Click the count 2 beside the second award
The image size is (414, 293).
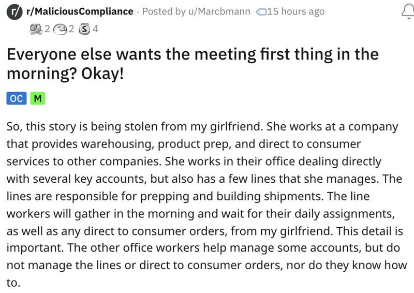[x=72, y=29]
